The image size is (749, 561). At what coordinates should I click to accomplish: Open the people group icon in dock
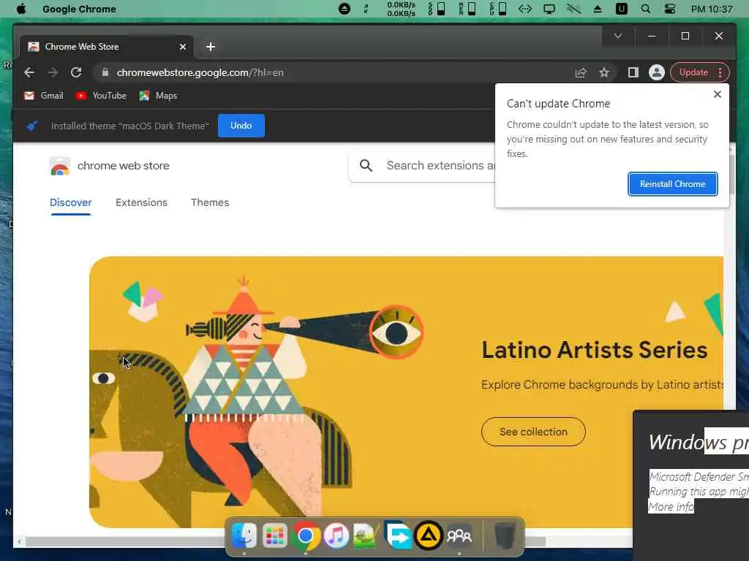click(459, 535)
